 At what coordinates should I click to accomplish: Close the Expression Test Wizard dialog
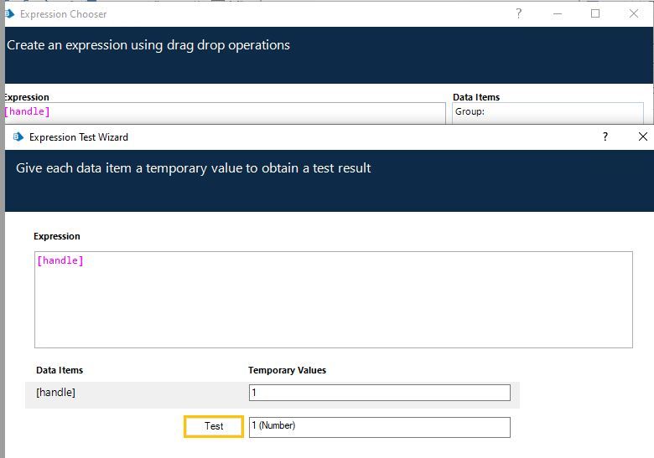coord(643,136)
